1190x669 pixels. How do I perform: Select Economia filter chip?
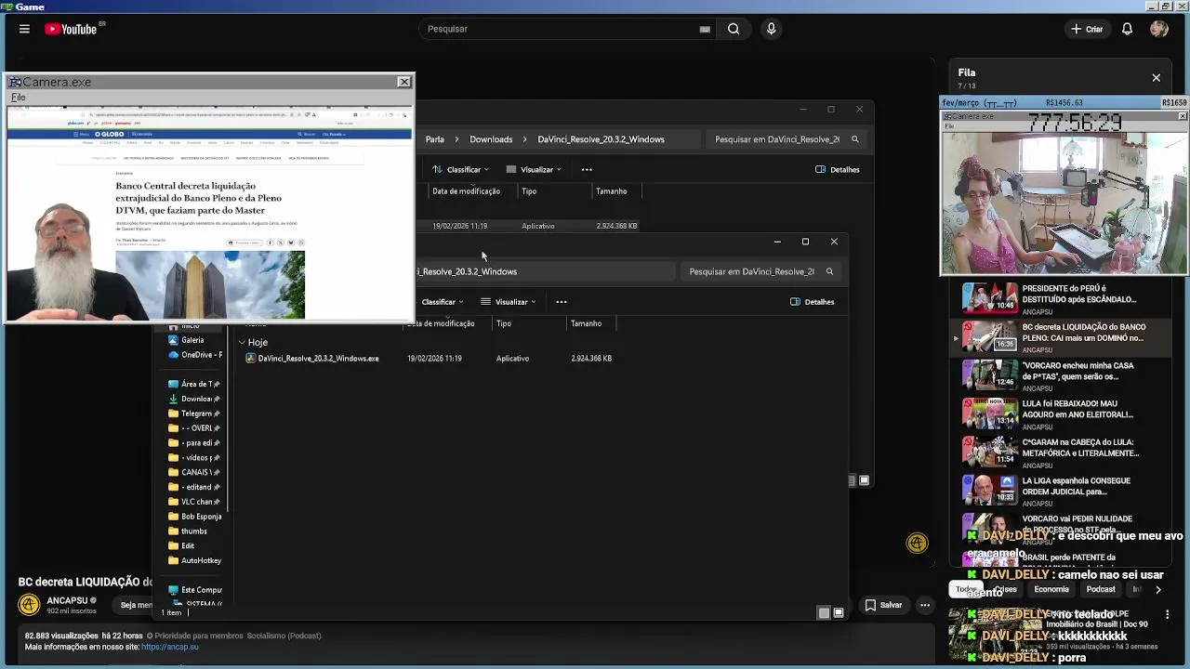coord(1051,589)
